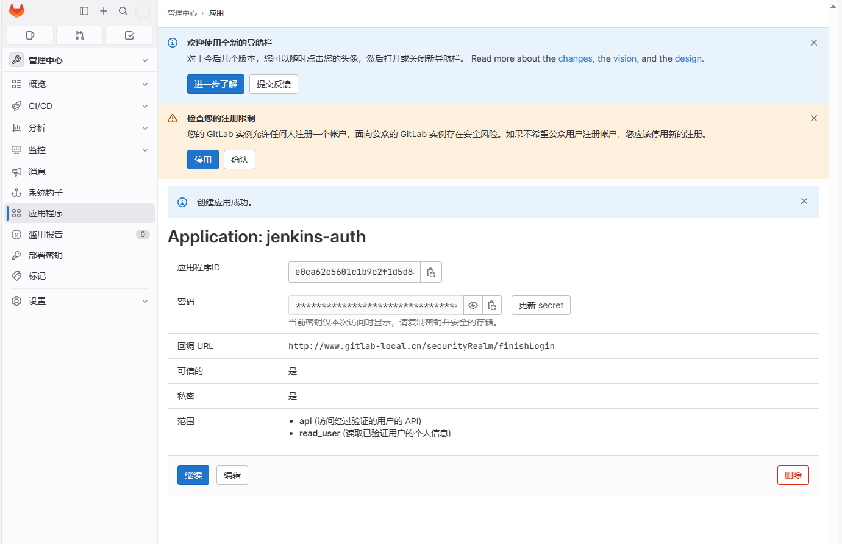Screen dimensions: 842x544
Task: Open the search magnifier icon
Action: (123, 11)
